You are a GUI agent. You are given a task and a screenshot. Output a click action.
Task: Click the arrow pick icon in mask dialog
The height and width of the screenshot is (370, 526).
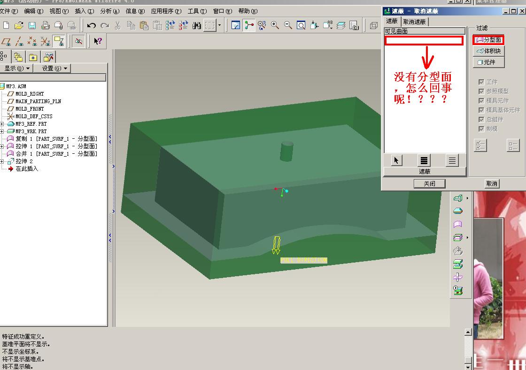(x=396, y=161)
